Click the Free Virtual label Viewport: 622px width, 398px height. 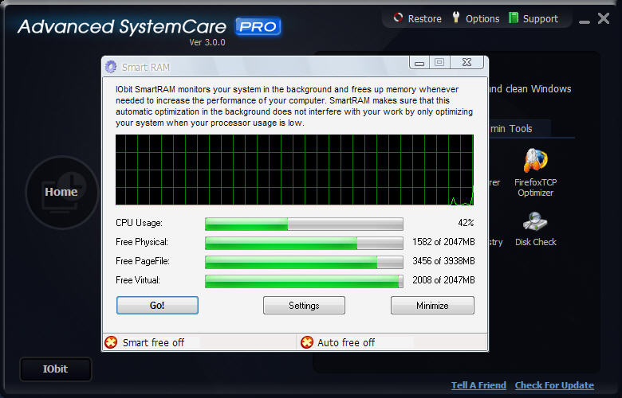click(138, 280)
